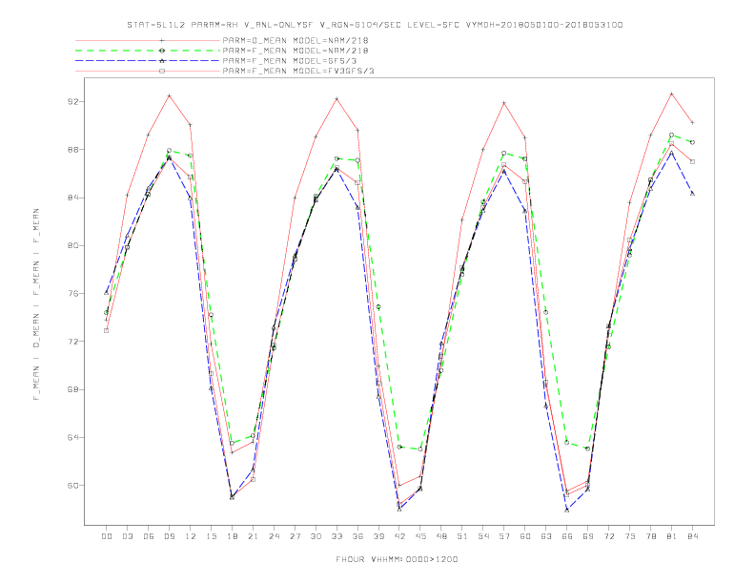The image size is (755, 584).
Task: Click x-axis forecast hour label 18
Action: point(232,536)
